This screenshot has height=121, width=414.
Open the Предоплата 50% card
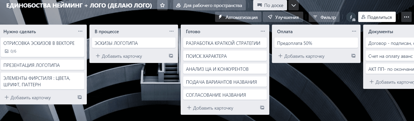pos(316,43)
